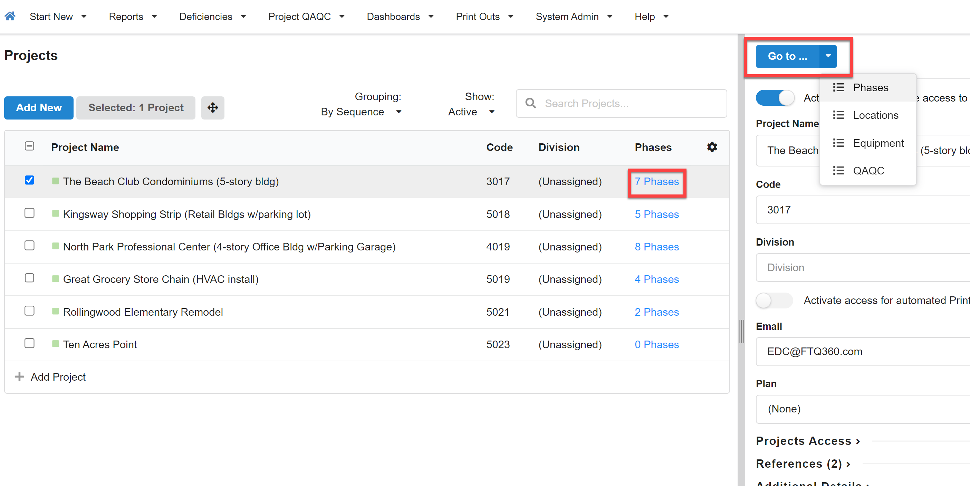970x486 pixels.
Task: Select the Equipment list icon in Go to menu
Action: pos(838,143)
